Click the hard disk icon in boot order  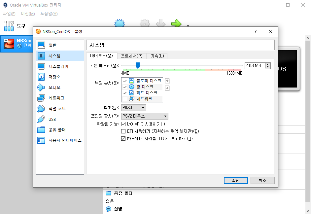click(131, 92)
